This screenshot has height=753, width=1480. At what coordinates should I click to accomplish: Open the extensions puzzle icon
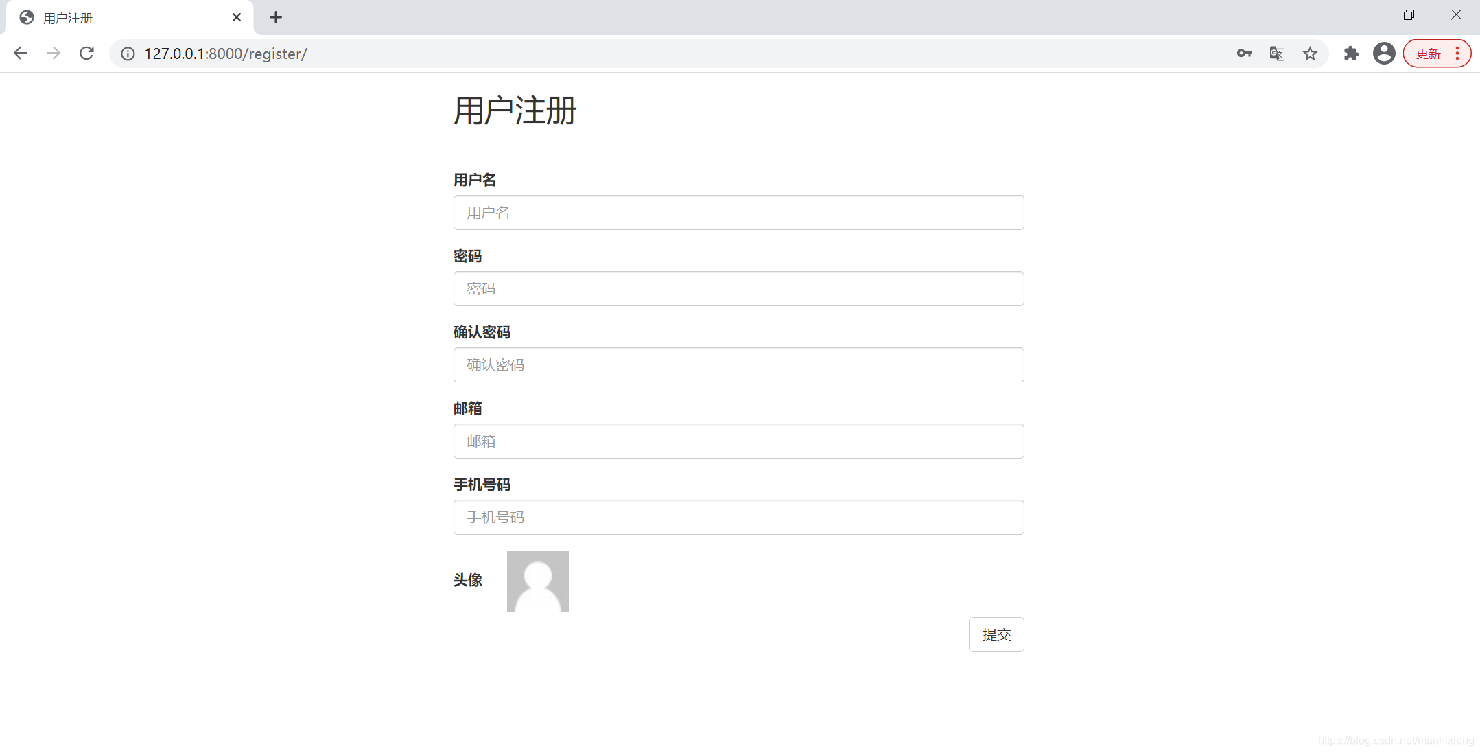[x=1351, y=54]
